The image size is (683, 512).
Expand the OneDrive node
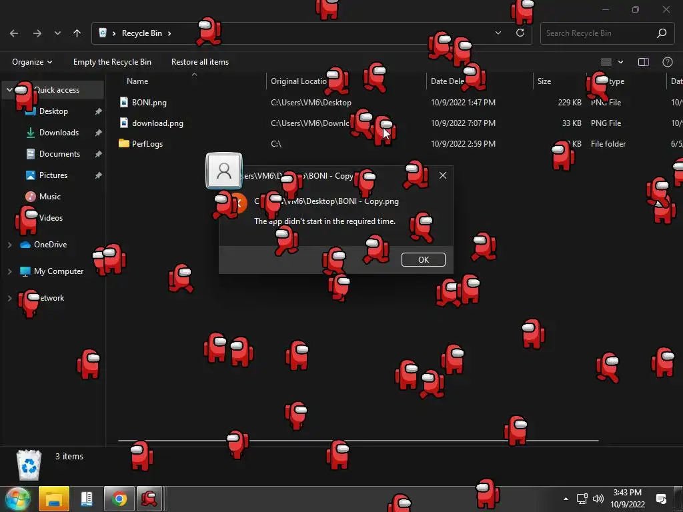tap(9, 245)
